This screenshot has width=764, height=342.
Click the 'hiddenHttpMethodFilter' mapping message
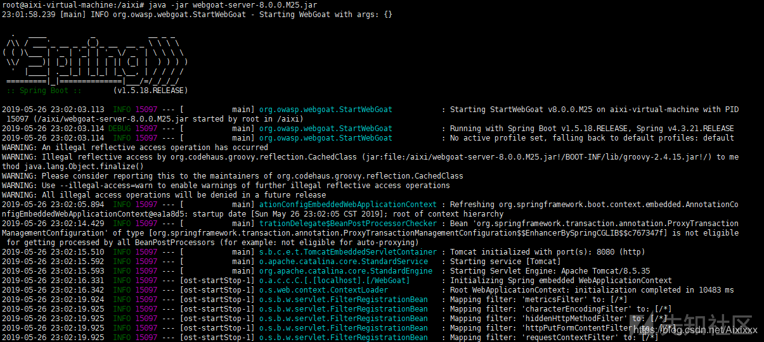point(559,319)
